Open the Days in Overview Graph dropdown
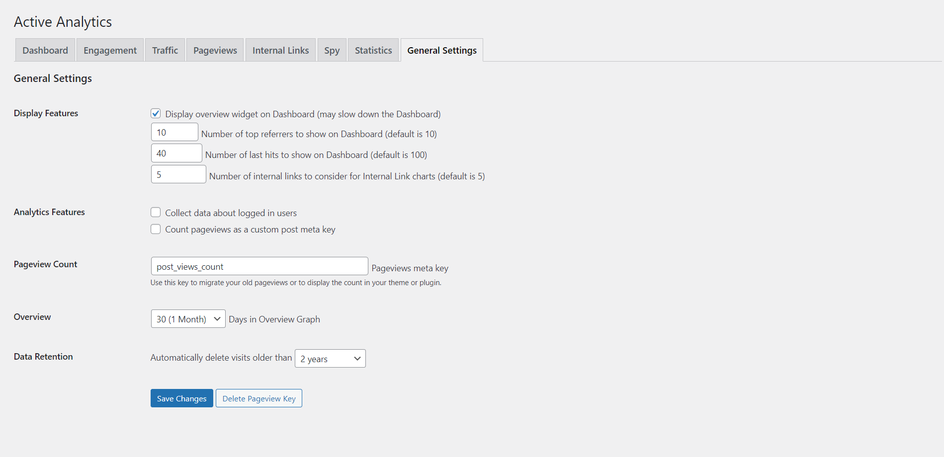 [188, 319]
